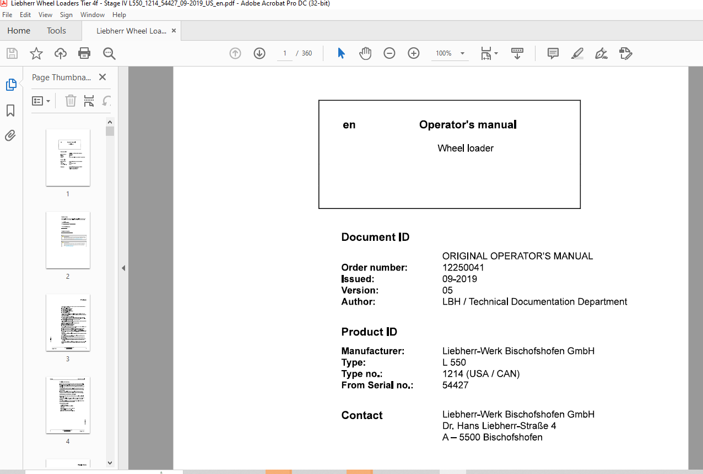Viewport: 703px width, 474px height.
Task: Zoom out with minus icon
Action: click(x=390, y=53)
